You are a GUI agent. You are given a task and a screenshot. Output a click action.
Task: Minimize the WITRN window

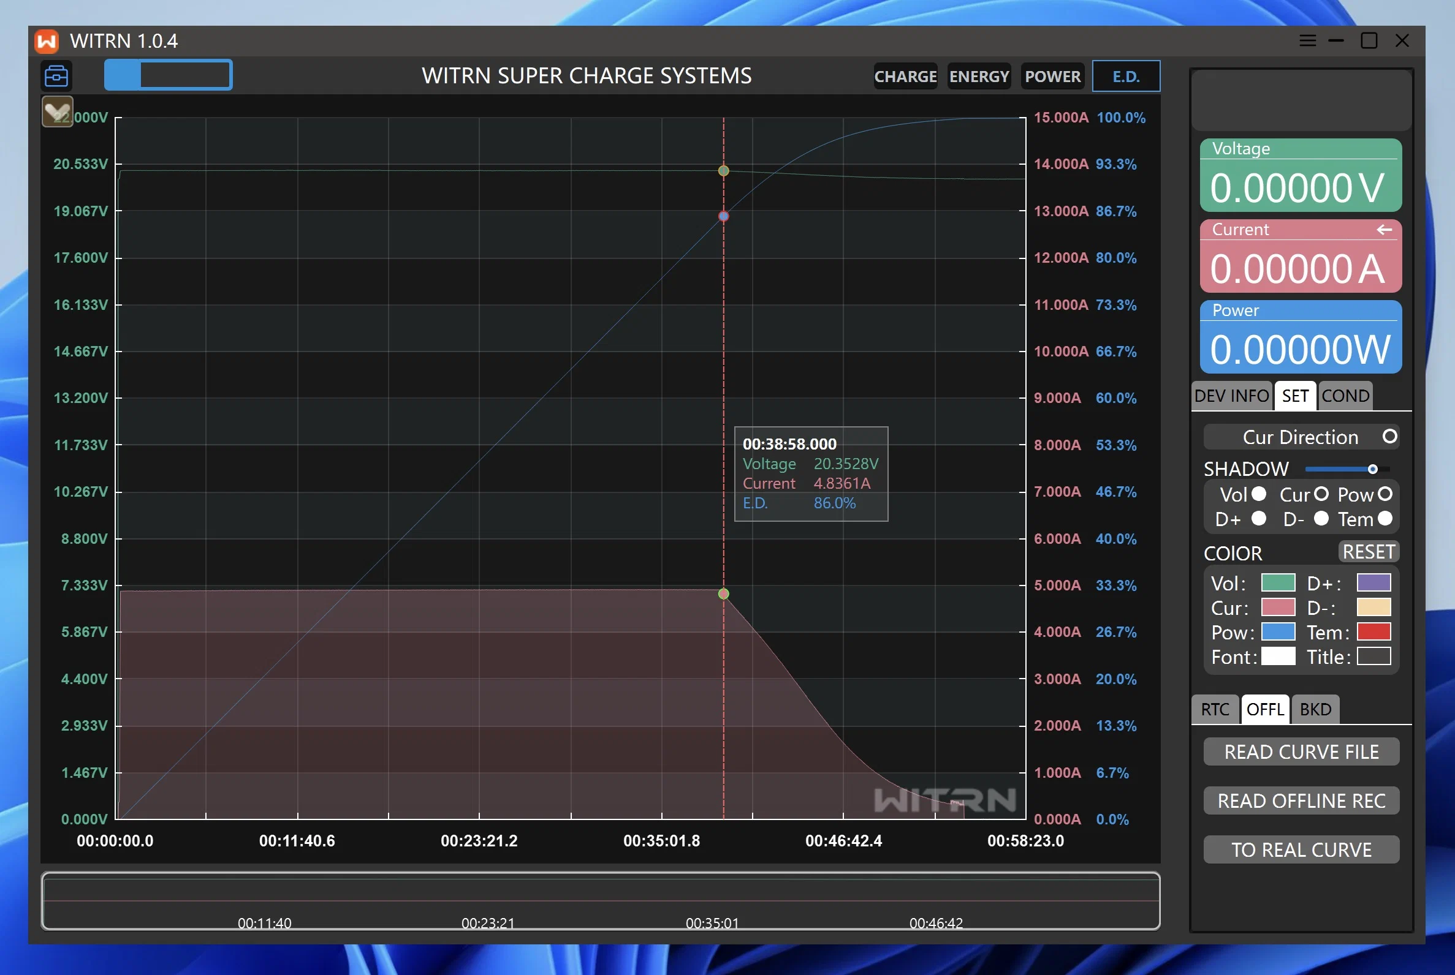tap(1336, 41)
